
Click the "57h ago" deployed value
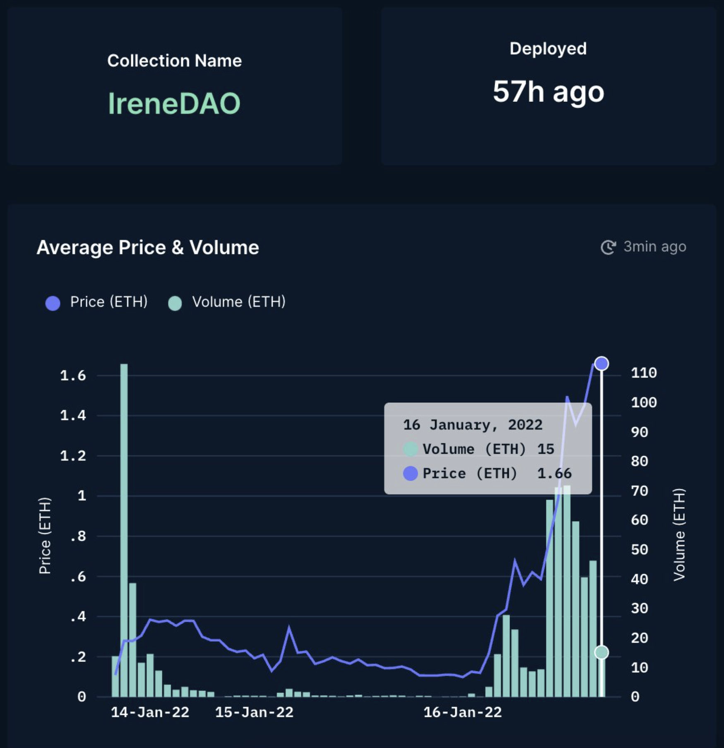[x=548, y=92]
